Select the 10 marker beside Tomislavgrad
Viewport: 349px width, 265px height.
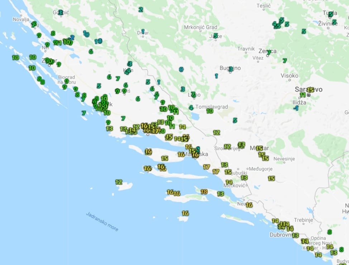pyautogui.click(x=210, y=111)
